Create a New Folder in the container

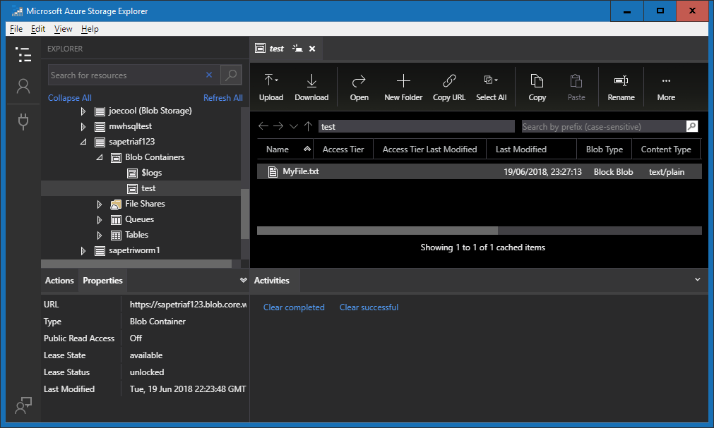tap(403, 86)
